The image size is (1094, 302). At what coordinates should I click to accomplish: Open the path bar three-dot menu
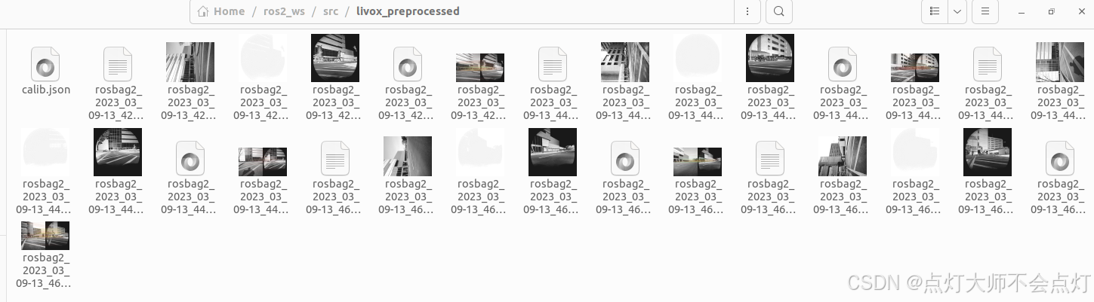click(747, 11)
